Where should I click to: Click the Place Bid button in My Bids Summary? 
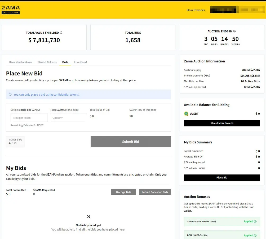coord(222,177)
